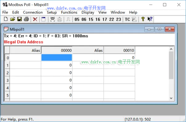Click the context help arrow icon
186x122 pixels.
[150, 19]
